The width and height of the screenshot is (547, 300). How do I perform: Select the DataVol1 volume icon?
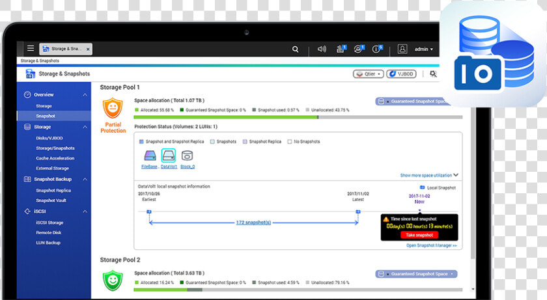(x=169, y=156)
